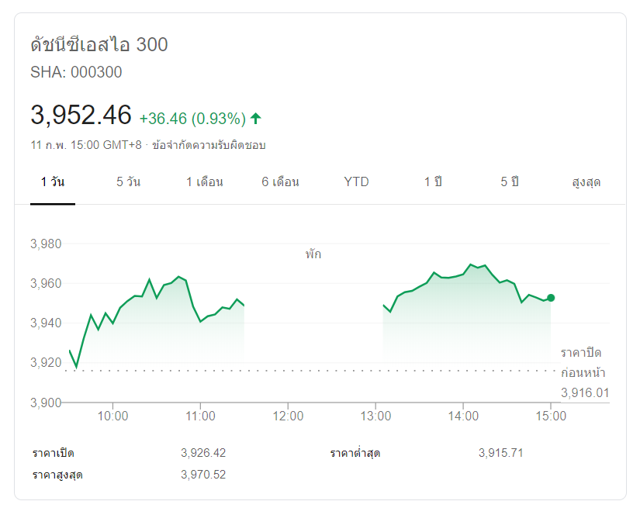Click the 3,952.46 index price
The image size is (640, 508).
coord(81,116)
